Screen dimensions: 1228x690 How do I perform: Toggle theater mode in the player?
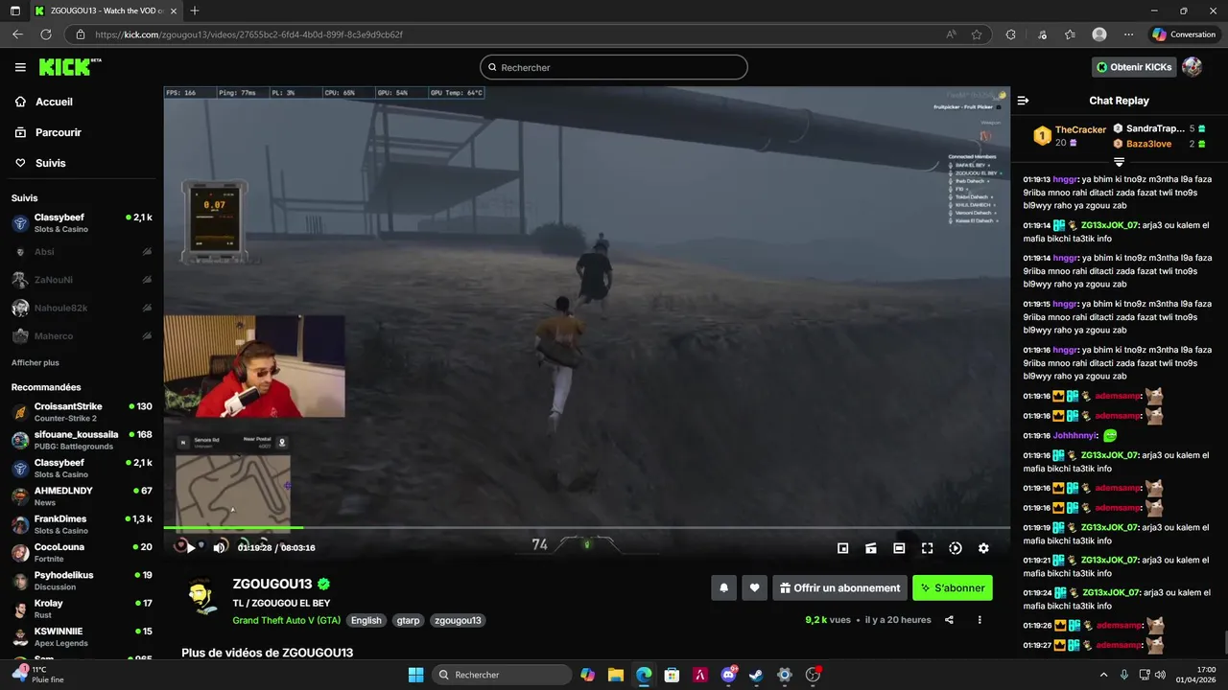[899, 548]
